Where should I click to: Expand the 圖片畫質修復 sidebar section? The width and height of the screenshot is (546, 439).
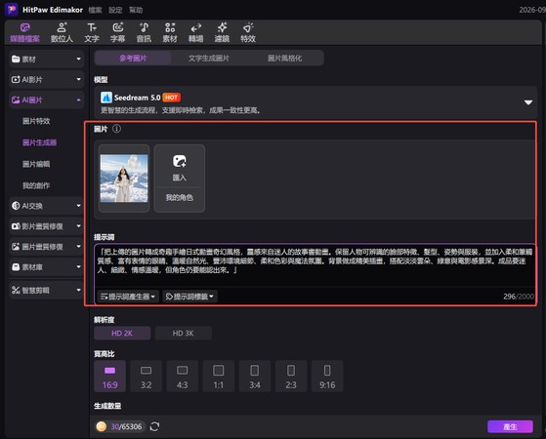click(x=46, y=247)
